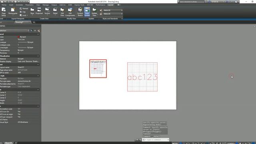Image resolution: width=256 pixels, height=144 pixels.
Task: Open the lower Metric50 style dropdown
Action: pyautogui.click(x=113, y=14)
